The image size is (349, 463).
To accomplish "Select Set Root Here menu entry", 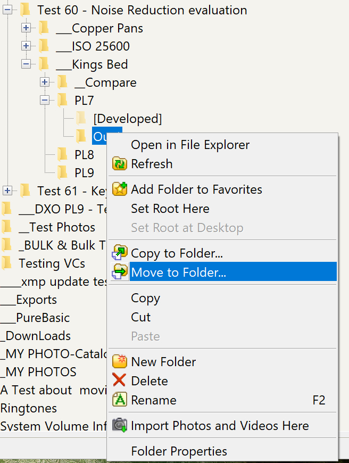I will click(170, 209).
